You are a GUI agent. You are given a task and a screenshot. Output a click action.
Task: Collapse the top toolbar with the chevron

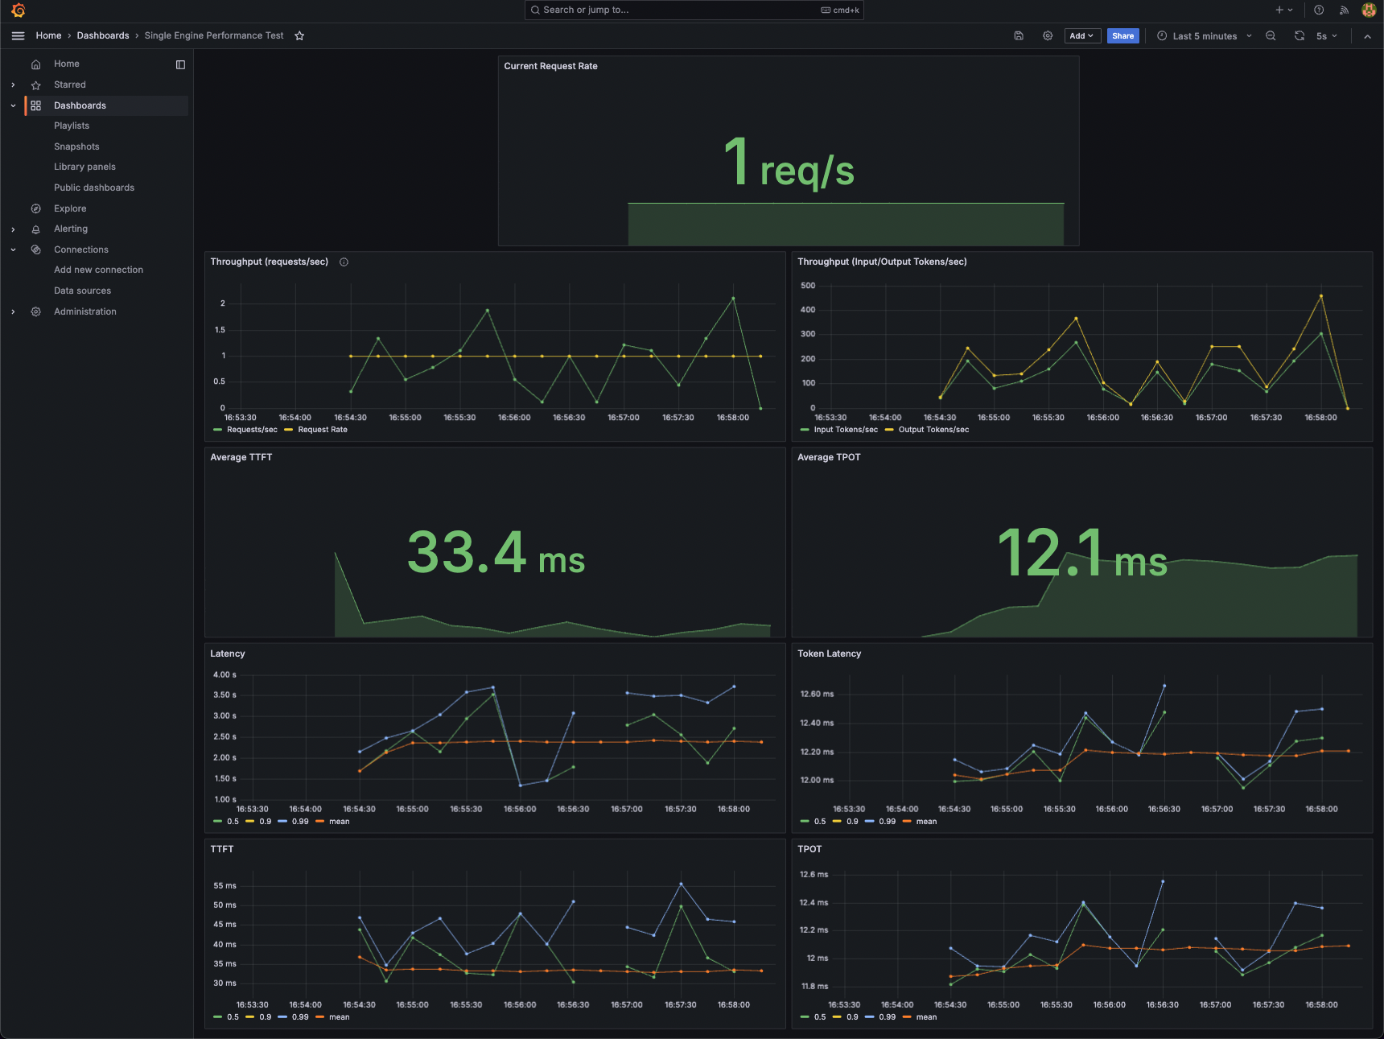click(1367, 35)
